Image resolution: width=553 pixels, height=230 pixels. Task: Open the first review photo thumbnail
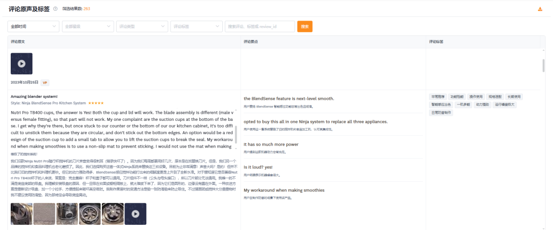point(22,214)
